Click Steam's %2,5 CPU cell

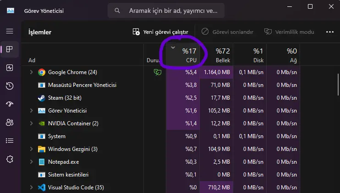(183, 98)
